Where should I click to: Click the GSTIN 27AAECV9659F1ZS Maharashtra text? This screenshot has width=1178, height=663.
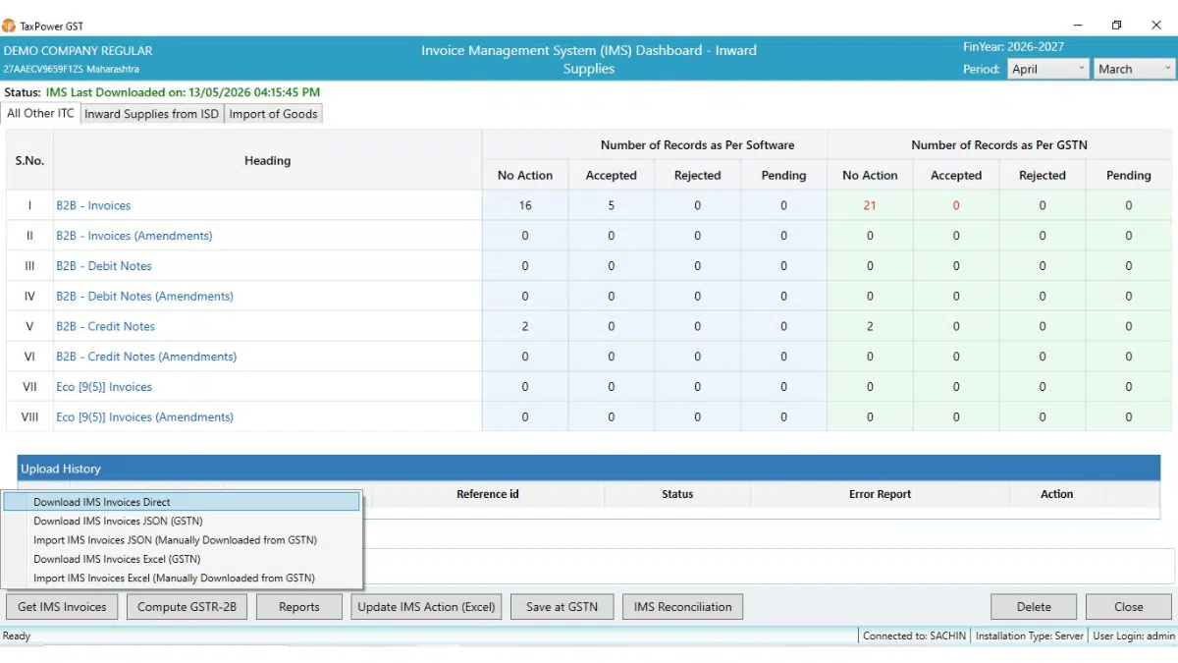click(x=71, y=69)
